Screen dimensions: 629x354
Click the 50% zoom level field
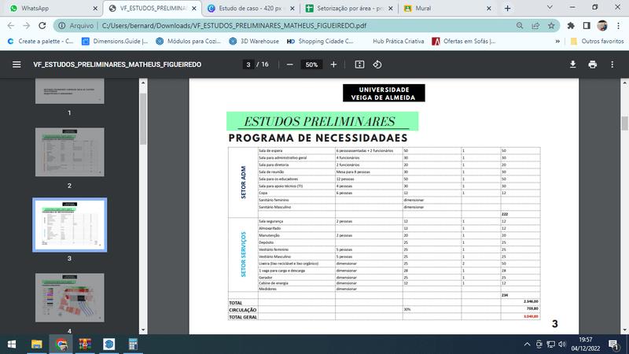(311, 65)
